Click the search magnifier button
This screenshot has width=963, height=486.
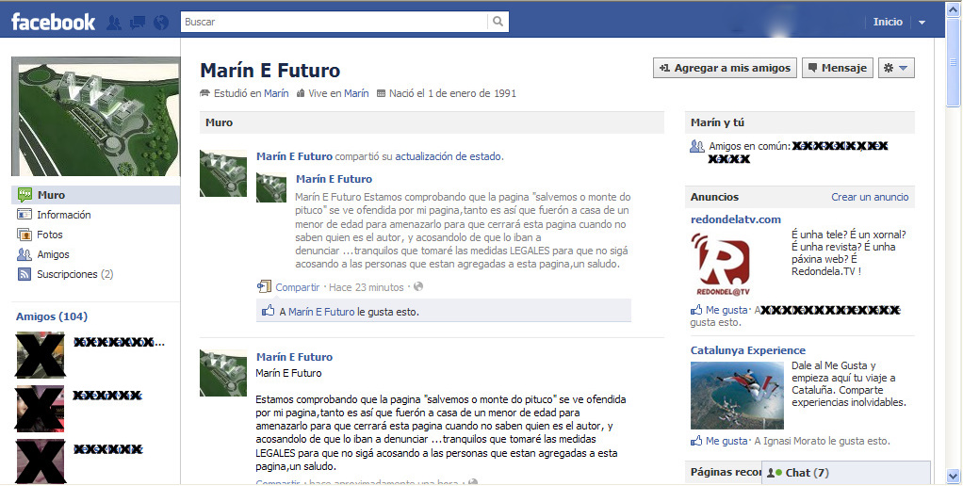click(x=498, y=22)
